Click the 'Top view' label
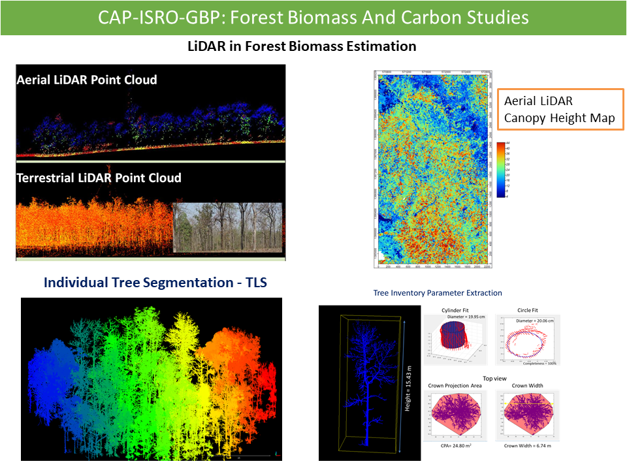This screenshot has height=470, width=627. (494, 379)
